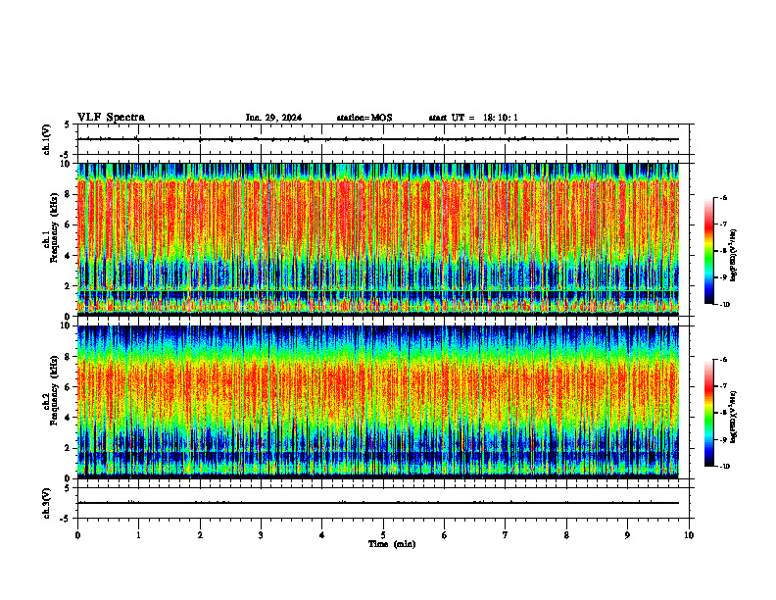Click time axis tick label "8"
Image resolution: width=776 pixels, height=600 pixels.
[566, 535]
